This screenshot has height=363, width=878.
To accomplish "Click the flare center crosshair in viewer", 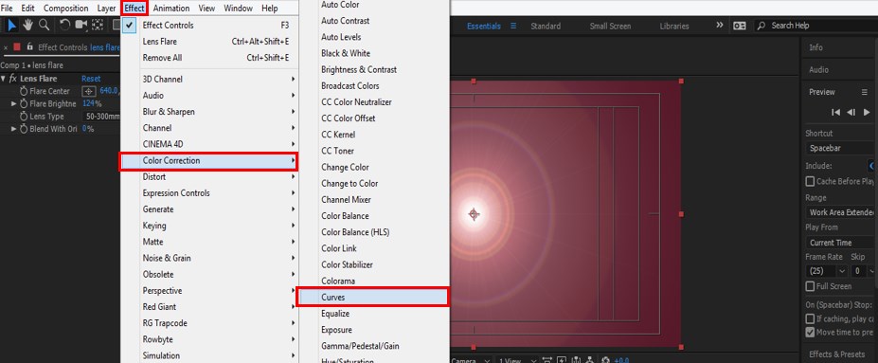I will [x=474, y=214].
